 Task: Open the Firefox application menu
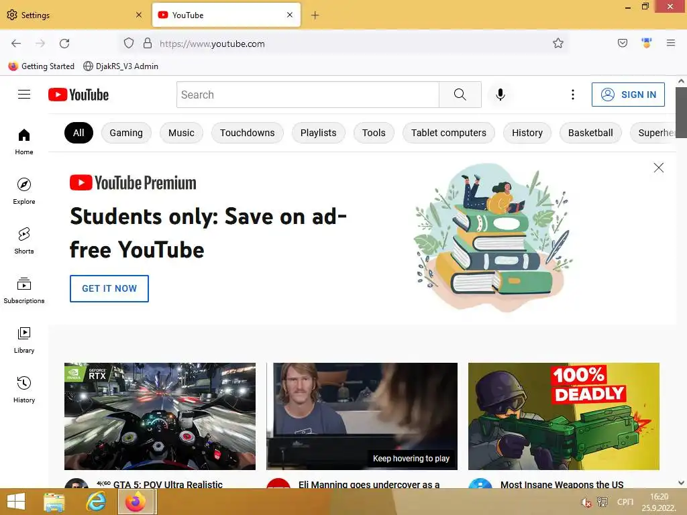point(671,43)
